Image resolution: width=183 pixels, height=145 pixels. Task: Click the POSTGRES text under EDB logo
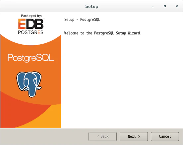(x=31, y=32)
